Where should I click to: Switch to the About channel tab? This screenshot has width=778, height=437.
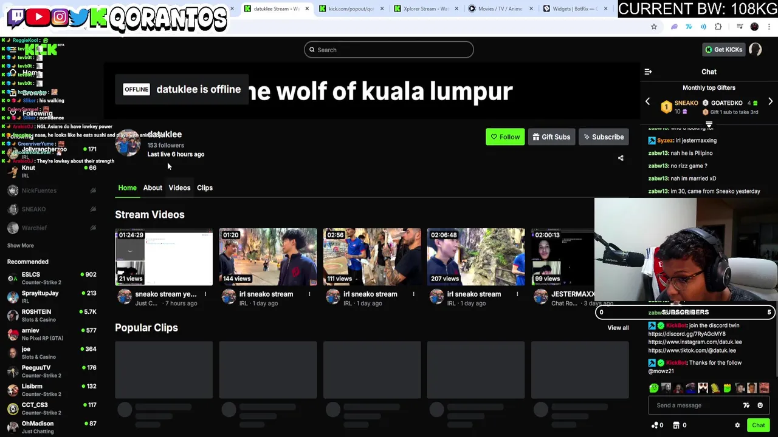click(153, 188)
